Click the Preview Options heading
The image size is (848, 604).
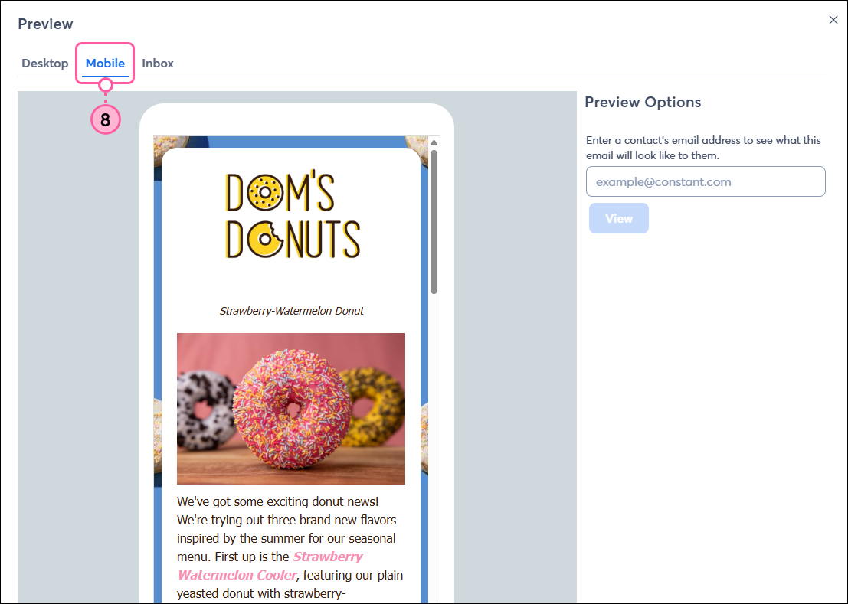point(643,102)
